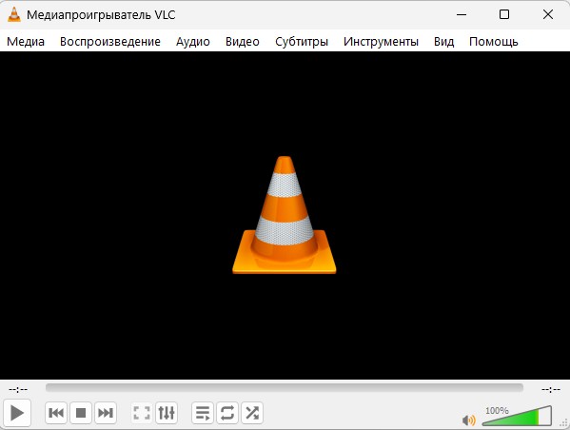Screen dimensions: 570x430
Task: Open the Медиа menu
Action: click(26, 42)
